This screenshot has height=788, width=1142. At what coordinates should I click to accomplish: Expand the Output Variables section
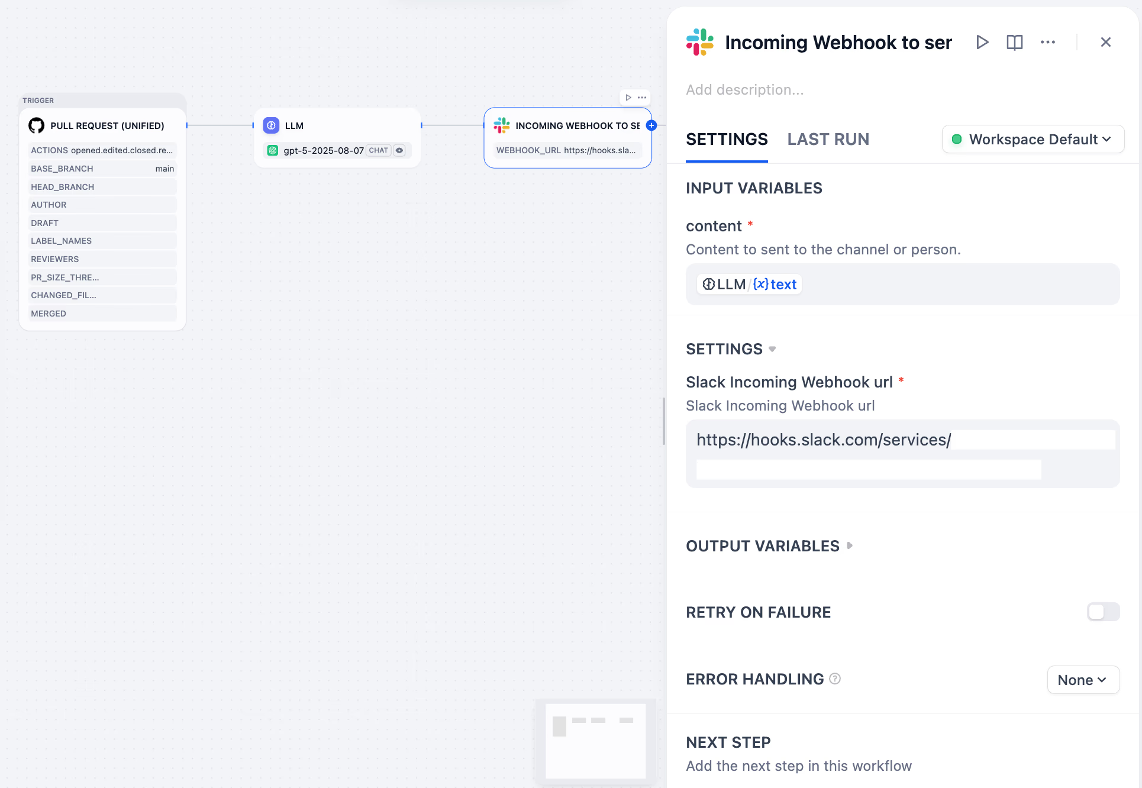tap(850, 545)
